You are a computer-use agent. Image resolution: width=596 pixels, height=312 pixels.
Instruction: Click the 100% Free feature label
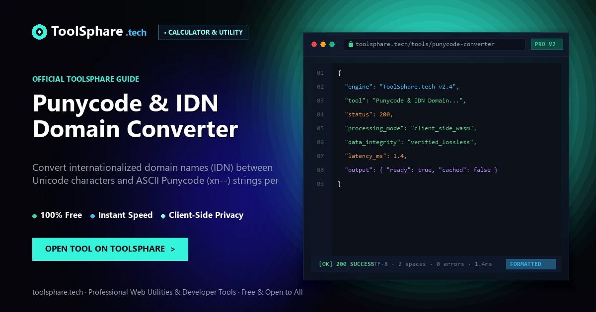(x=61, y=215)
